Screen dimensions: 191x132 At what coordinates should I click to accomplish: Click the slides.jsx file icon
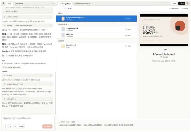pyautogui.click(x=63, y=35)
